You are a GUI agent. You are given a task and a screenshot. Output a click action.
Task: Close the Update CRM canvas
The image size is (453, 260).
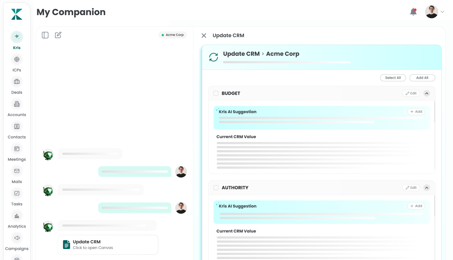click(x=204, y=36)
